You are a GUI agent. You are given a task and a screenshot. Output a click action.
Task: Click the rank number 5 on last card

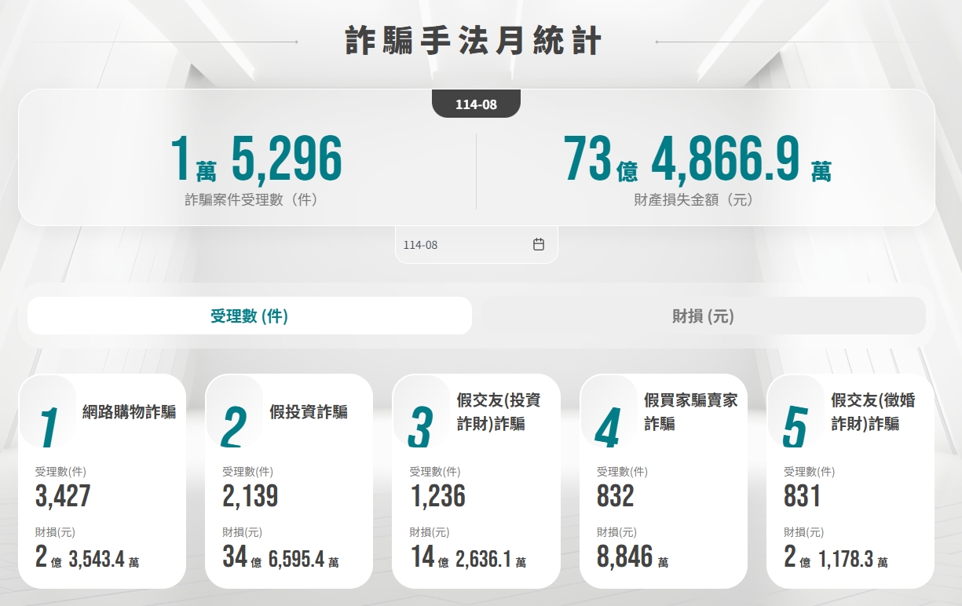(x=795, y=429)
